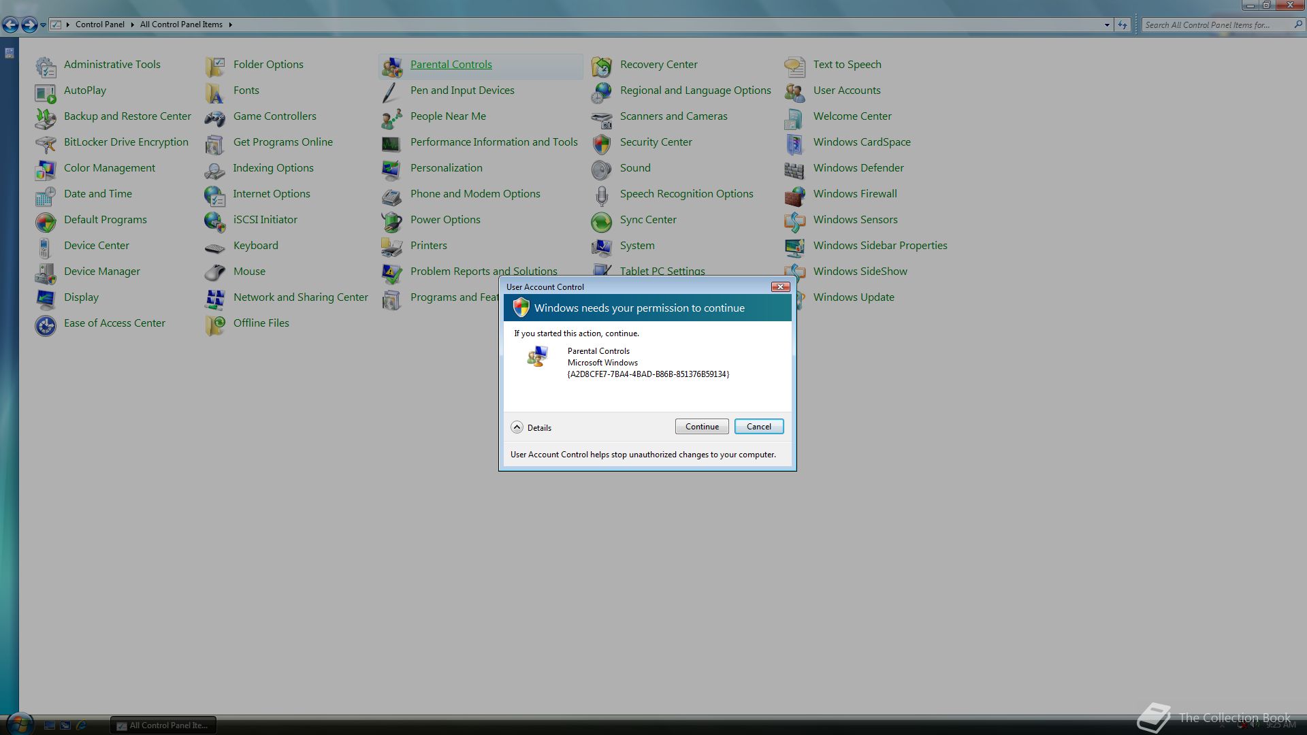This screenshot has height=735, width=1307.
Task: Open the Sync Center icon
Action: tap(602, 222)
